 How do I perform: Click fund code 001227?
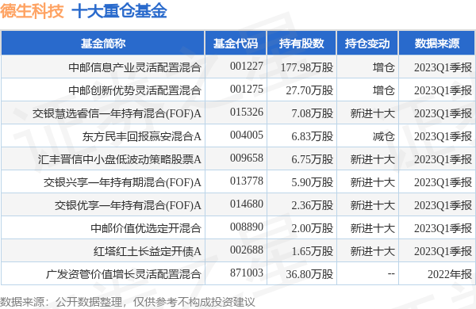(x=247, y=66)
